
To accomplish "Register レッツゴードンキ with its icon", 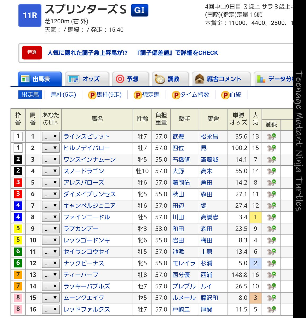I will click(271, 240).
